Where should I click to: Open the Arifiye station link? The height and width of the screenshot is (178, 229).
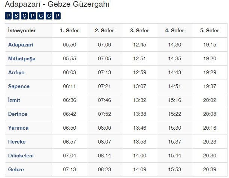click(16, 72)
